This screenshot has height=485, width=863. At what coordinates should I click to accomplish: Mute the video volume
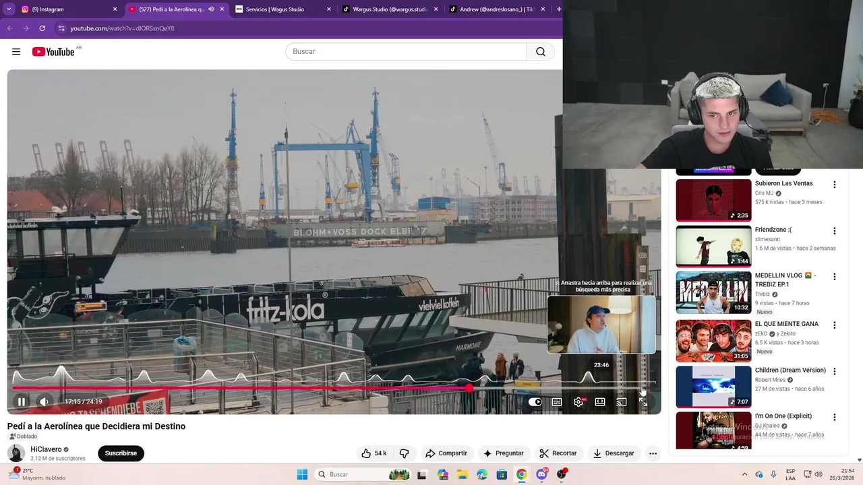tap(44, 401)
